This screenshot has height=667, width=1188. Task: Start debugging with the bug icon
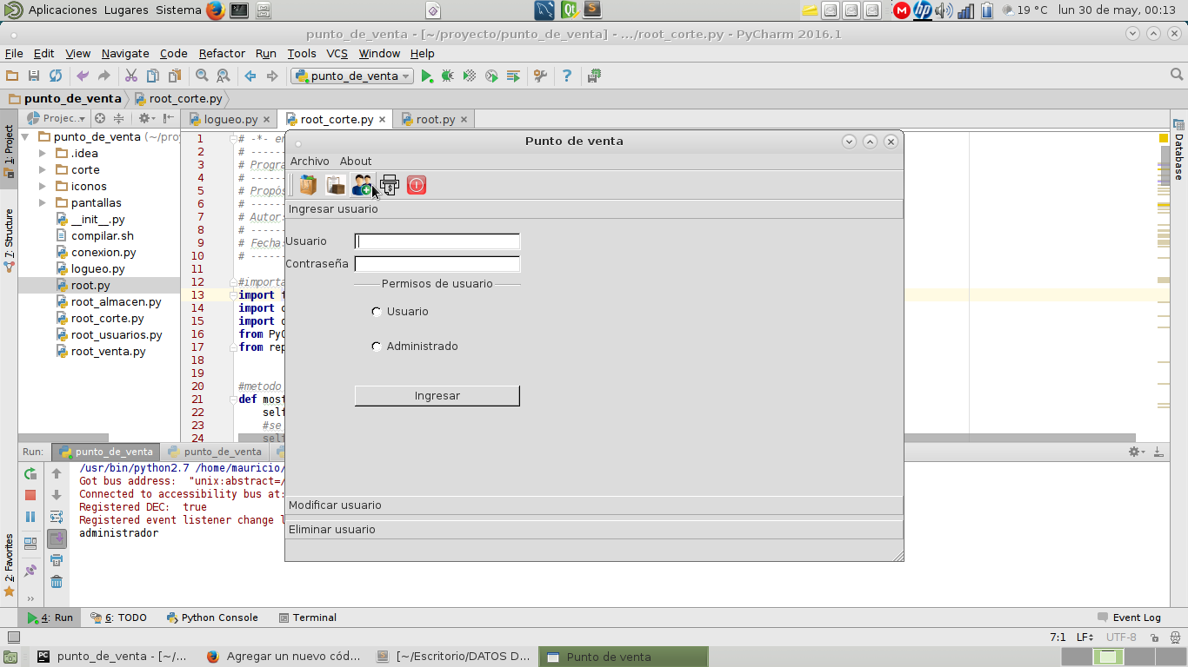pos(448,76)
